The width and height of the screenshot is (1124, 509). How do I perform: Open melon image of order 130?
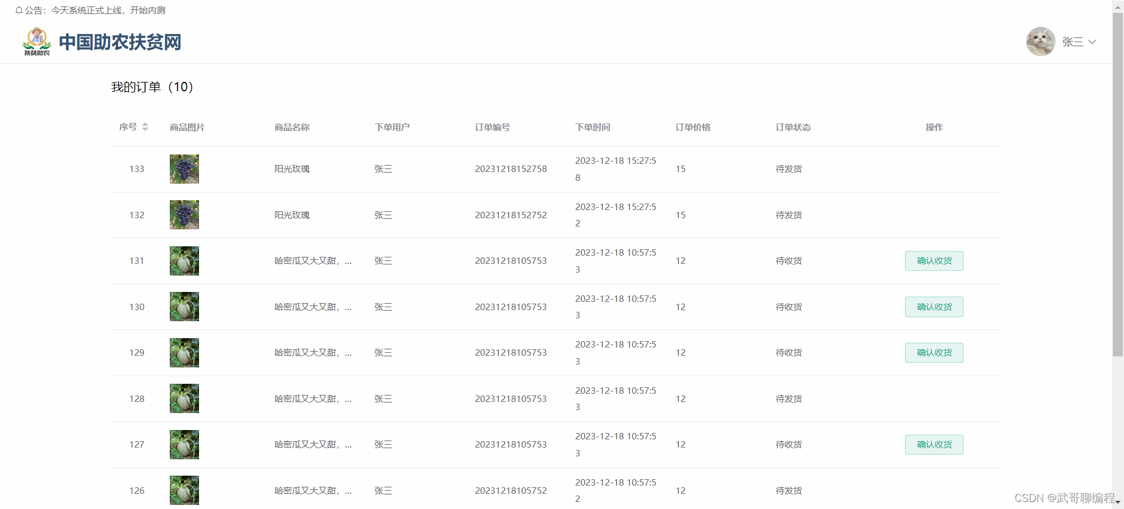[184, 307]
